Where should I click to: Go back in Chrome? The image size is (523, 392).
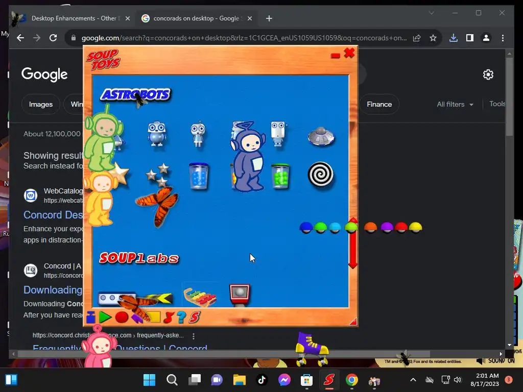coord(20,38)
